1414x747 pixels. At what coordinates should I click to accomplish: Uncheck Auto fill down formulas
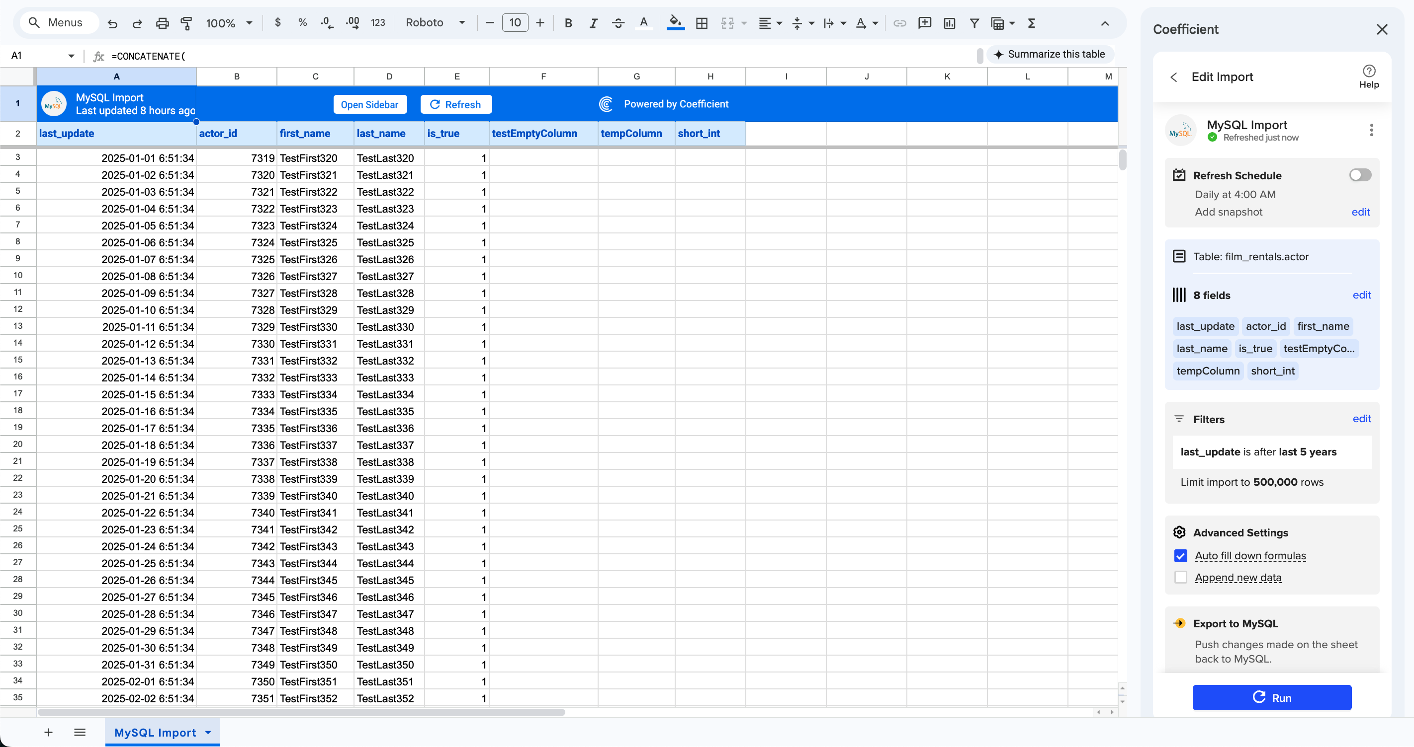[x=1181, y=556]
